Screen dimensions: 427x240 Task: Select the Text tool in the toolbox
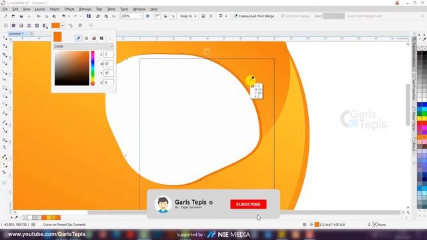click(x=5, y=113)
